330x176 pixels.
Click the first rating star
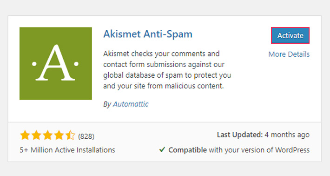25,135
